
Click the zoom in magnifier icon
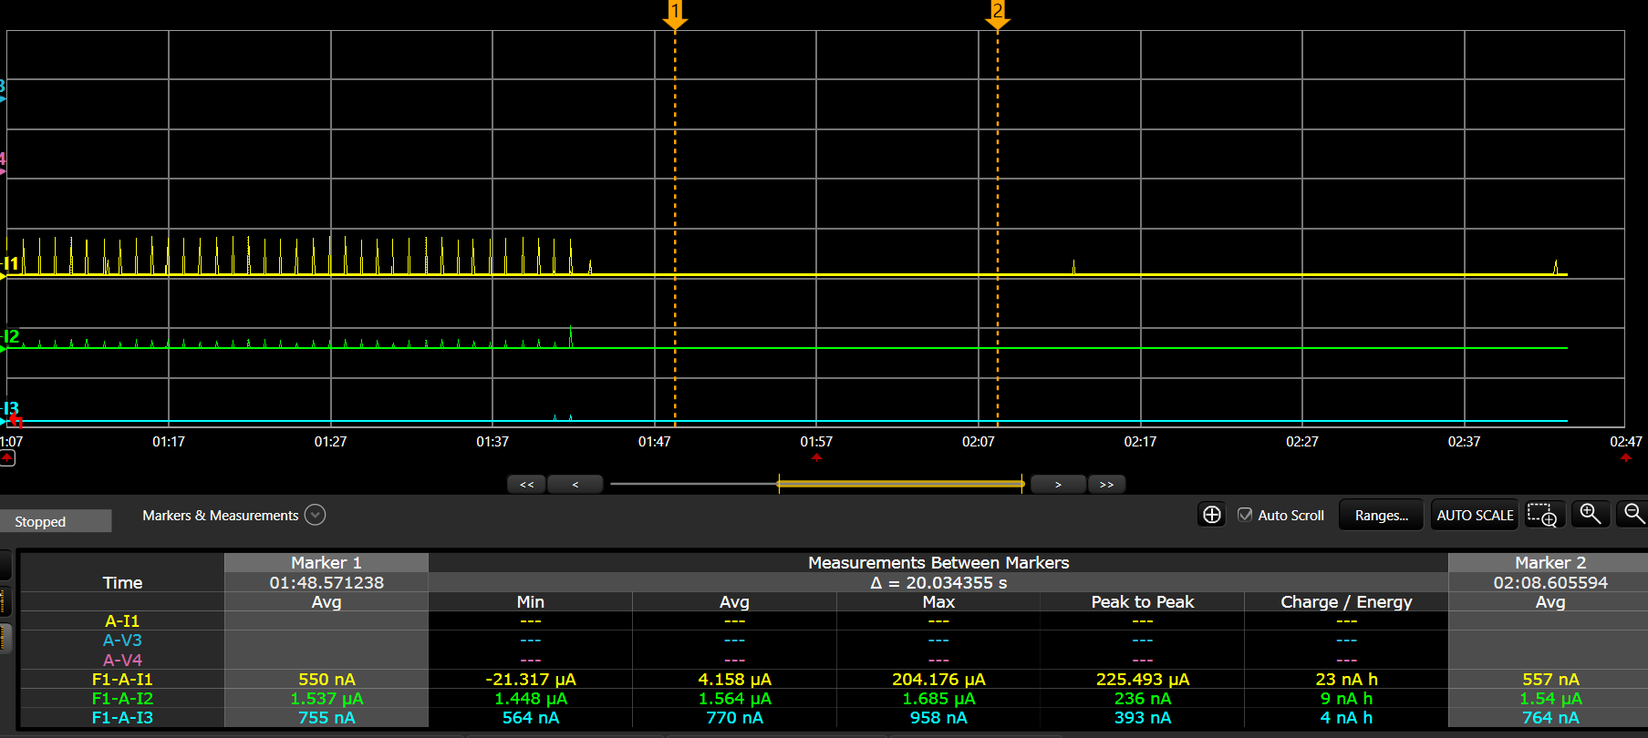point(1591,514)
